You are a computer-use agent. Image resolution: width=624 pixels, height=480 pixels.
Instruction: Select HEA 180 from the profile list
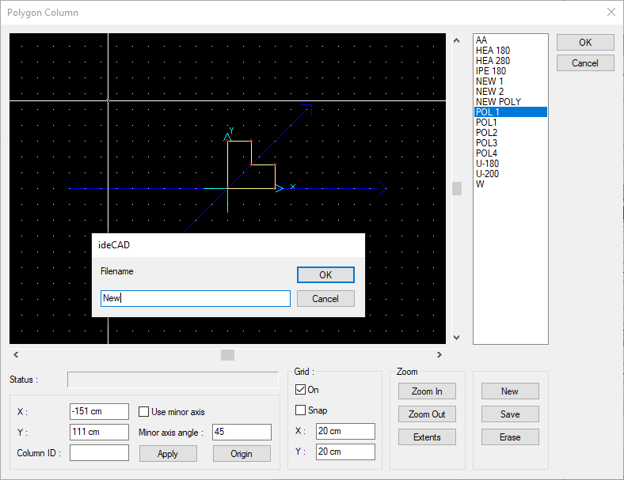click(x=493, y=51)
